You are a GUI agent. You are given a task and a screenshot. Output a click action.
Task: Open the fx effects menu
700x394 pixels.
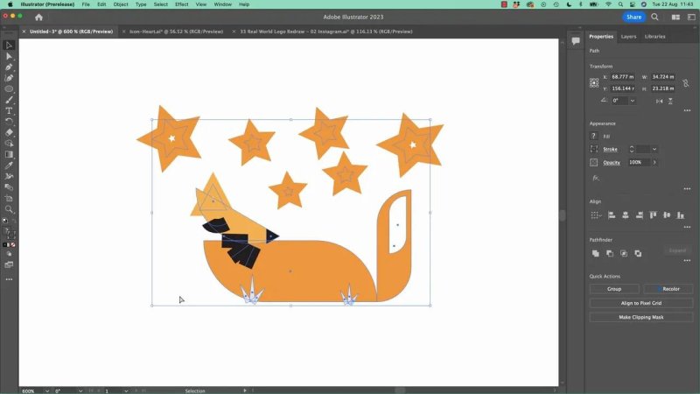[x=596, y=178]
